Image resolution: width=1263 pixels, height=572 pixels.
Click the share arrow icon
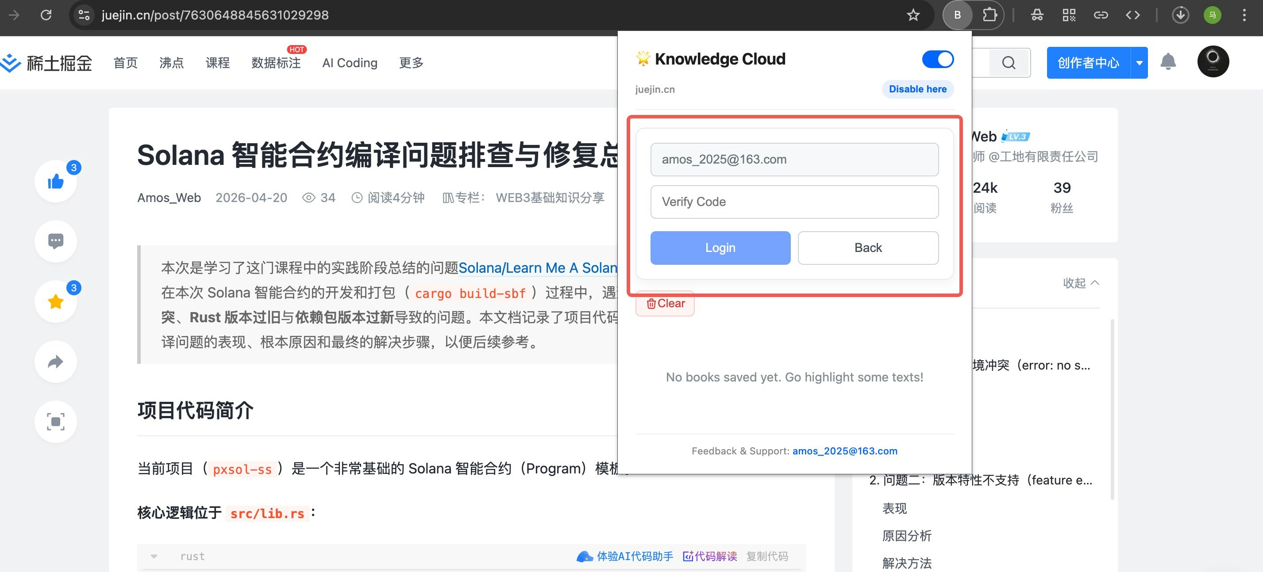click(x=56, y=362)
